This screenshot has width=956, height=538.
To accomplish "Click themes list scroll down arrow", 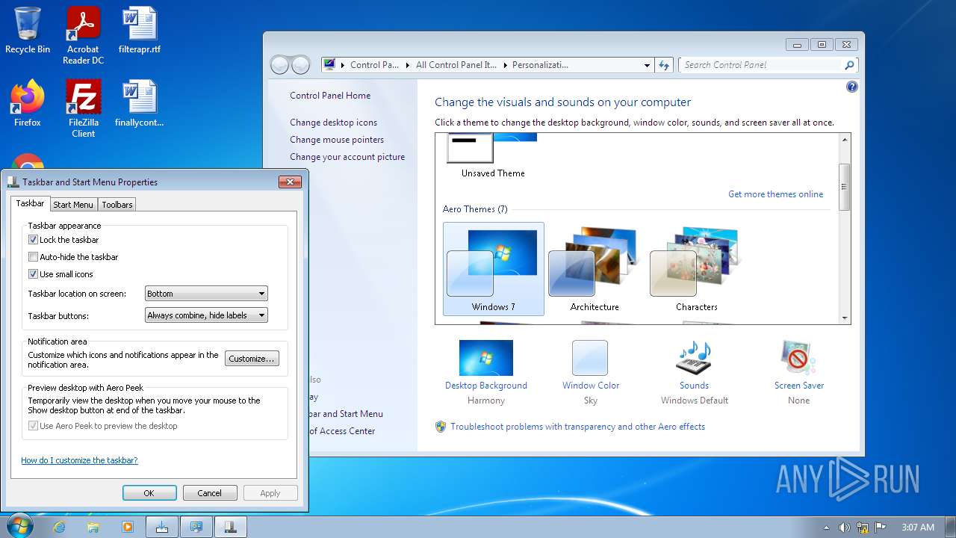I will tap(845, 318).
